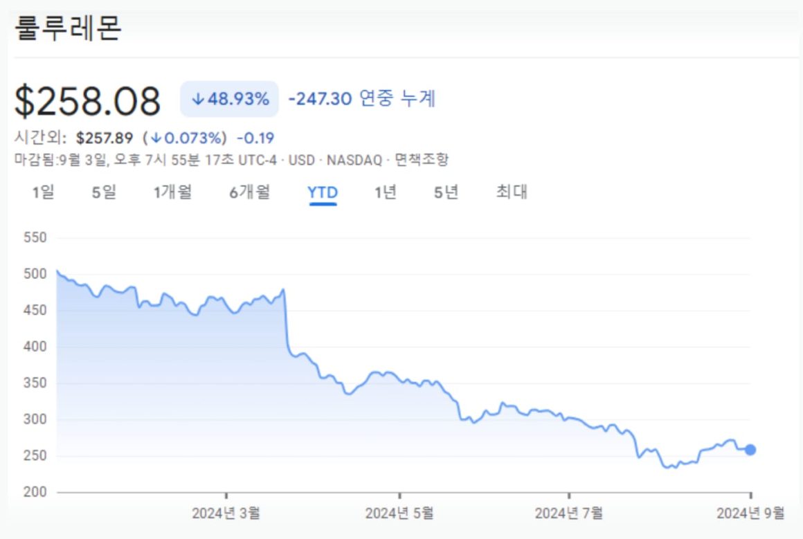
Task: Select the 5일 time range tab
Action: [104, 192]
